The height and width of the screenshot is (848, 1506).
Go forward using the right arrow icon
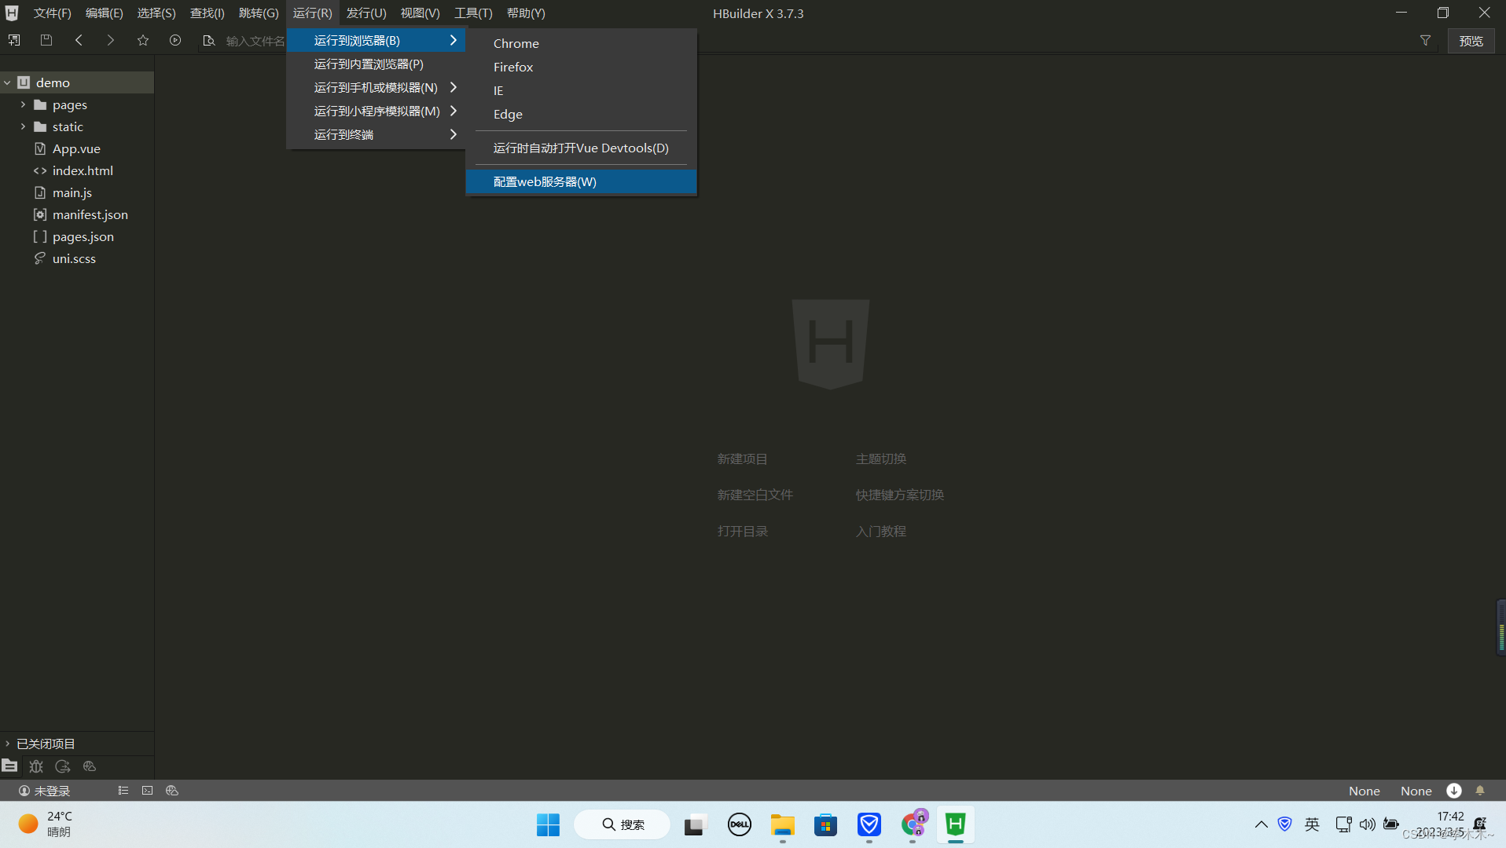pyautogui.click(x=111, y=40)
